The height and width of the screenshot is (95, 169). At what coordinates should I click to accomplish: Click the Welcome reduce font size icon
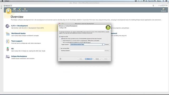pos(159,6)
